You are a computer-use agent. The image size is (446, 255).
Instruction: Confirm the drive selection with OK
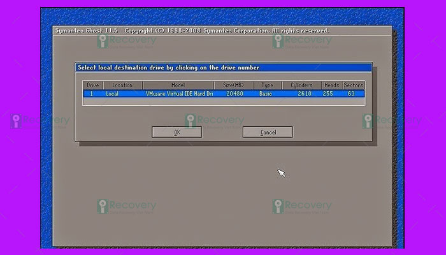[x=176, y=132]
